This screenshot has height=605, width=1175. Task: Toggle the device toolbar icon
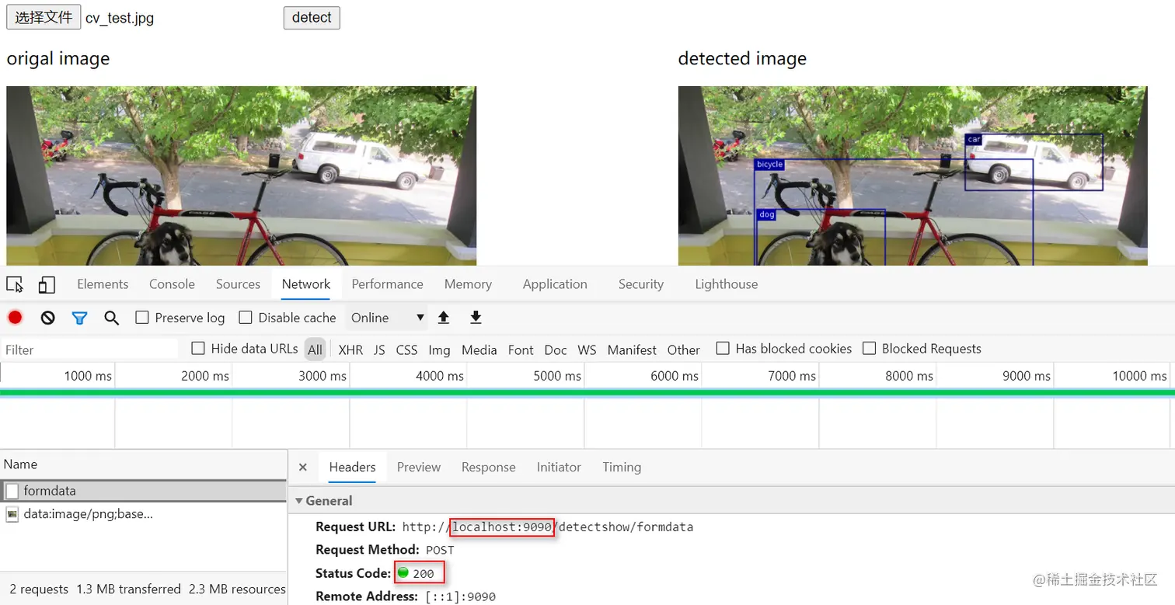coord(47,285)
